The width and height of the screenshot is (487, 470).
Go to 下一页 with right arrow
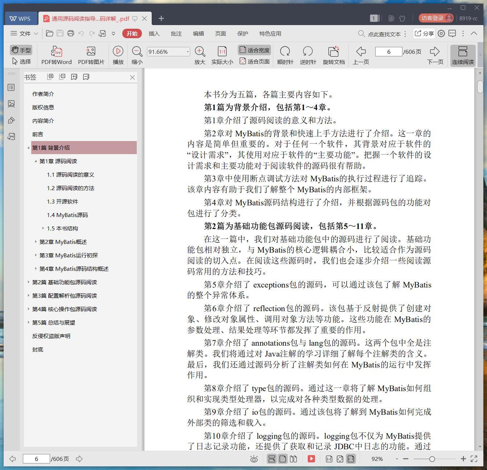435,51
